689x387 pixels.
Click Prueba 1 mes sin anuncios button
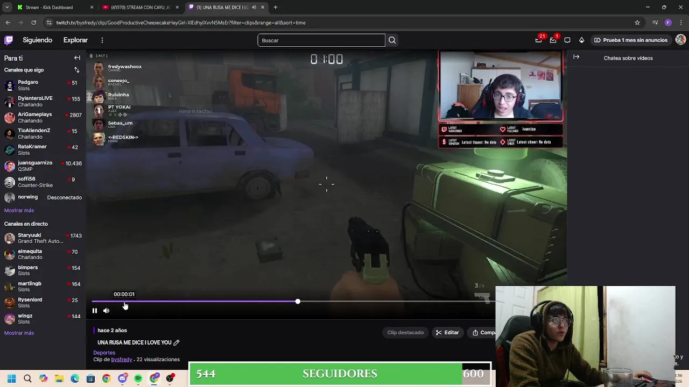pos(630,40)
